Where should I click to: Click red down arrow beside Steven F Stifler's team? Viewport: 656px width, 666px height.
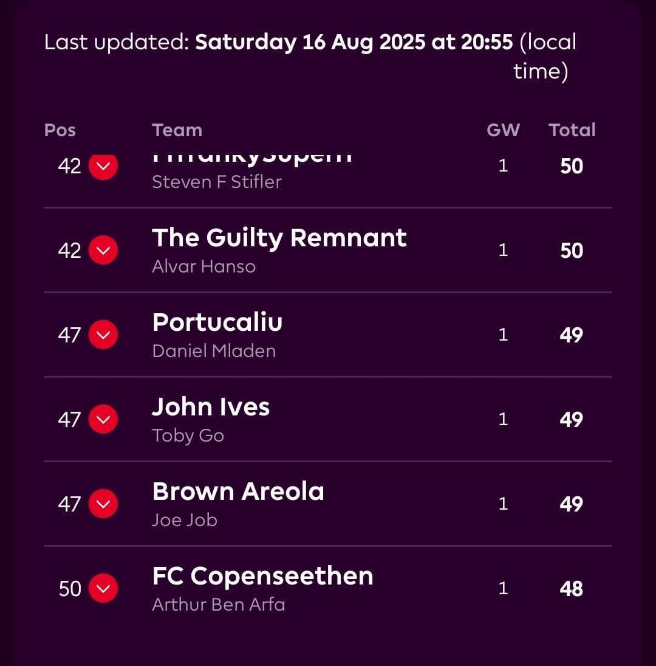click(x=103, y=167)
